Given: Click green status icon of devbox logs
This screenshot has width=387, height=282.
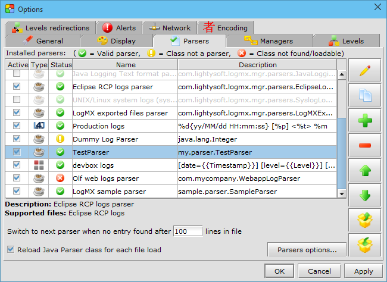Looking at the screenshot, I should click(x=60, y=165).
